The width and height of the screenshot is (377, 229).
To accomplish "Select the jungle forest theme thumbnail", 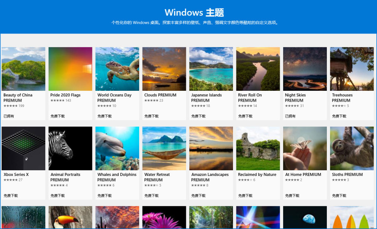I will click(211, 217).
